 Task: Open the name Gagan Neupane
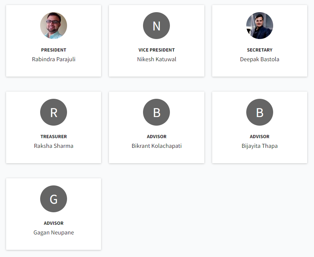click(53, 232)
